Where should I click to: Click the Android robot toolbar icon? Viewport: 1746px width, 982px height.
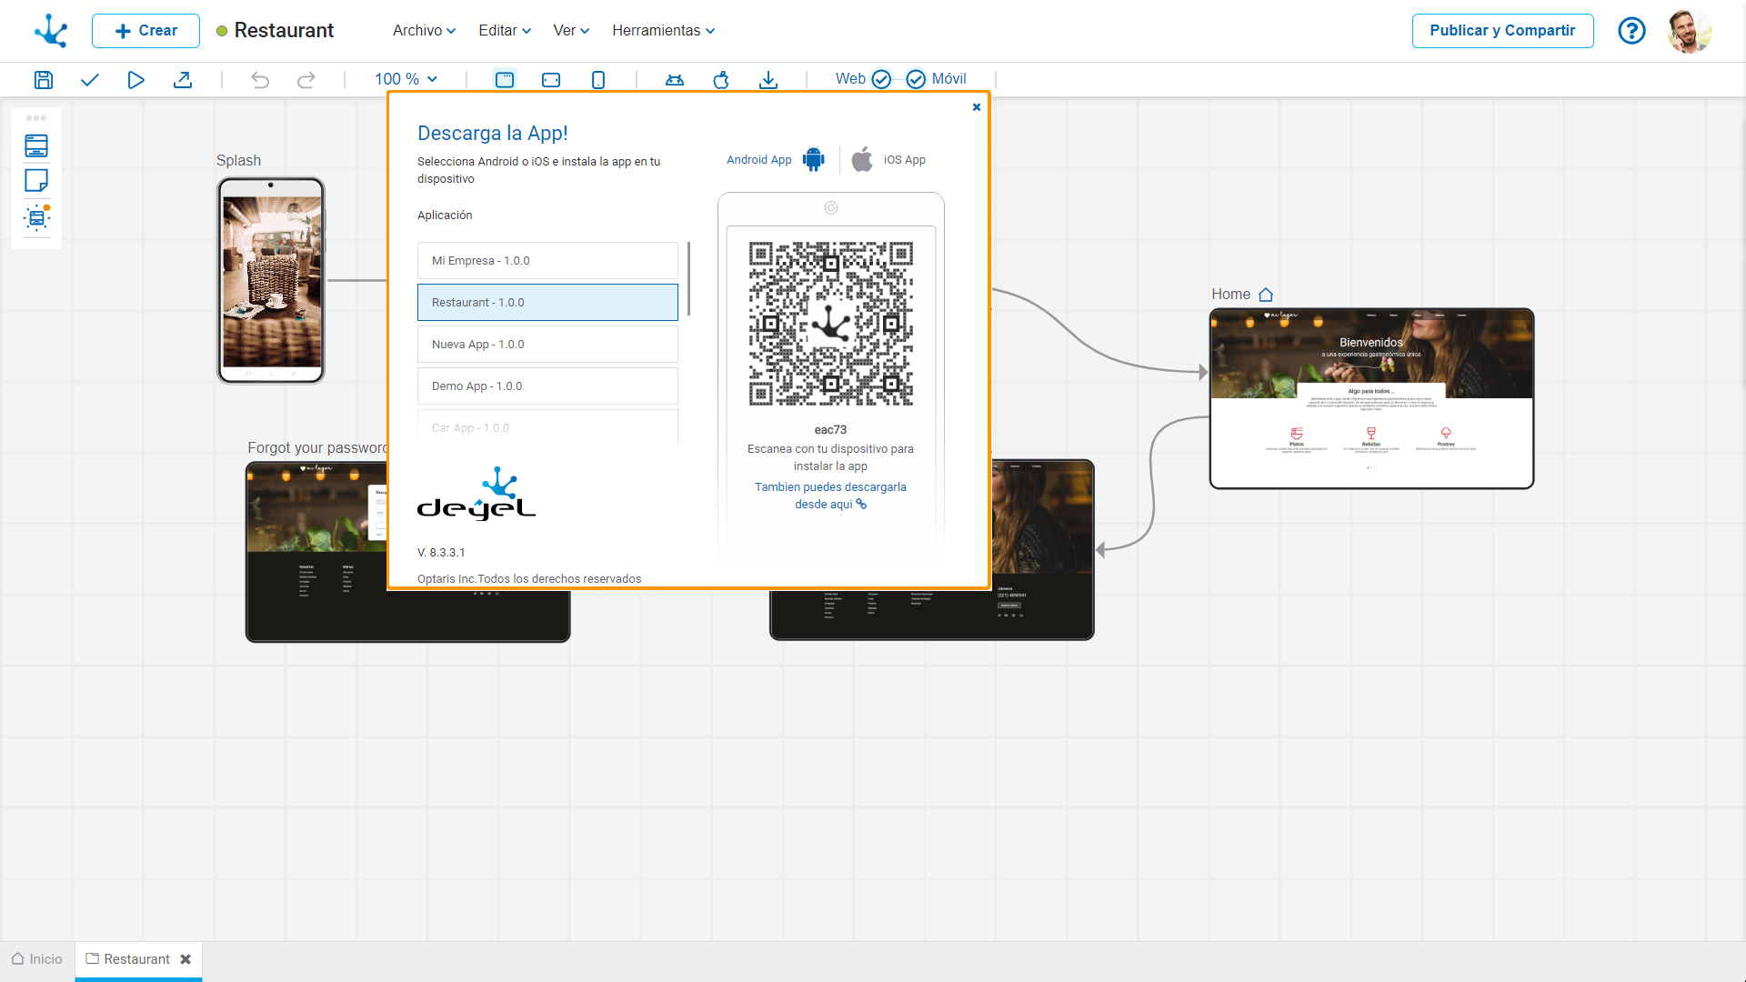pyautogui.click(x=674, y=80)
